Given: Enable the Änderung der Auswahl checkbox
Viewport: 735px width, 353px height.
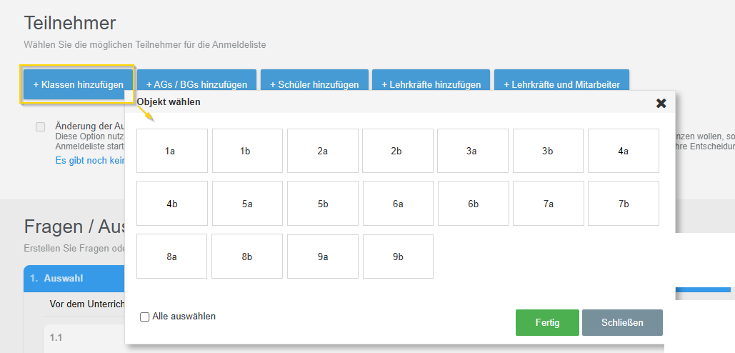Looking at the screenshot, I should click(x=41, y=126).
